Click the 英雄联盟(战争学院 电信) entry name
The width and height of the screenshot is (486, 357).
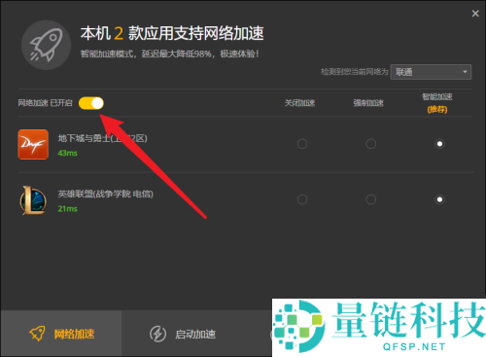tap(105, 194)
